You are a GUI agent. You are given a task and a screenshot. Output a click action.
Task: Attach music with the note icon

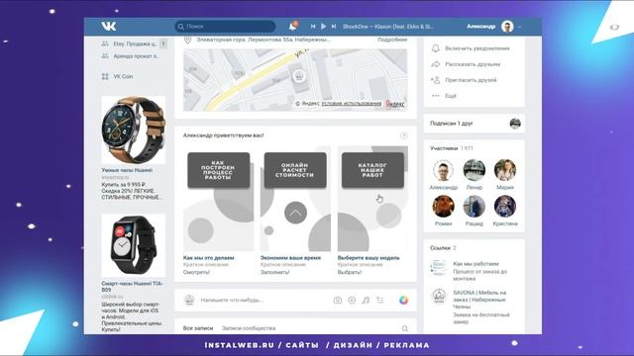(x=366, y=300)
